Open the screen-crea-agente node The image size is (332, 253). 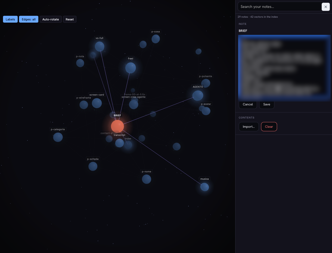click(134, 104)
